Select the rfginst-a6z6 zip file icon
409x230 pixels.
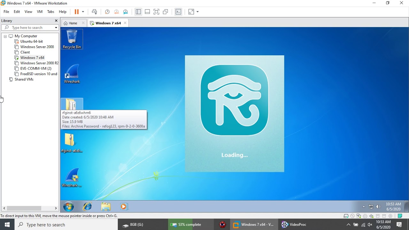point(72,143)
